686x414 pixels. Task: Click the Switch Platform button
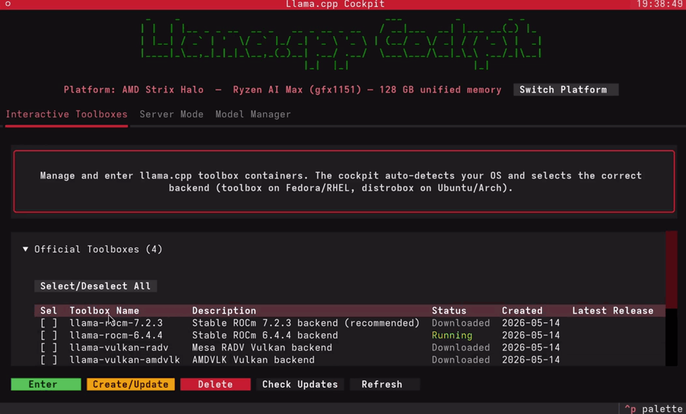click(x=565, y=90)
